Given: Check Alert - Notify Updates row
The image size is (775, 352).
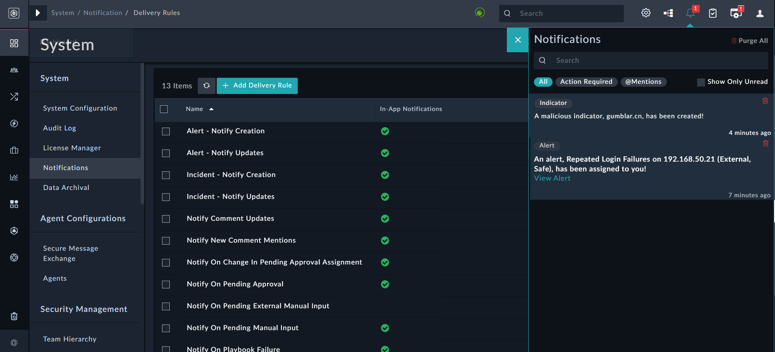Looking at the screenshot, I should click(166, 153).
